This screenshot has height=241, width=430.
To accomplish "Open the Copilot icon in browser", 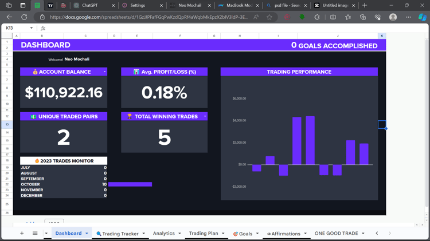I will tap(423, 17).
